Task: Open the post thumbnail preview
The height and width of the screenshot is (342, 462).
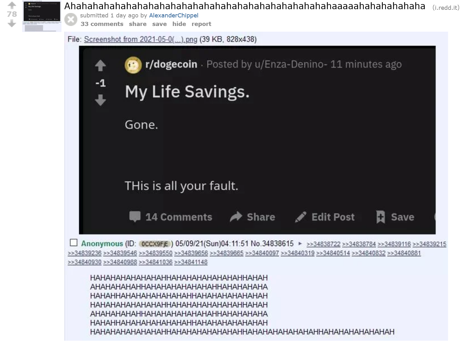Action: (42, 16)
